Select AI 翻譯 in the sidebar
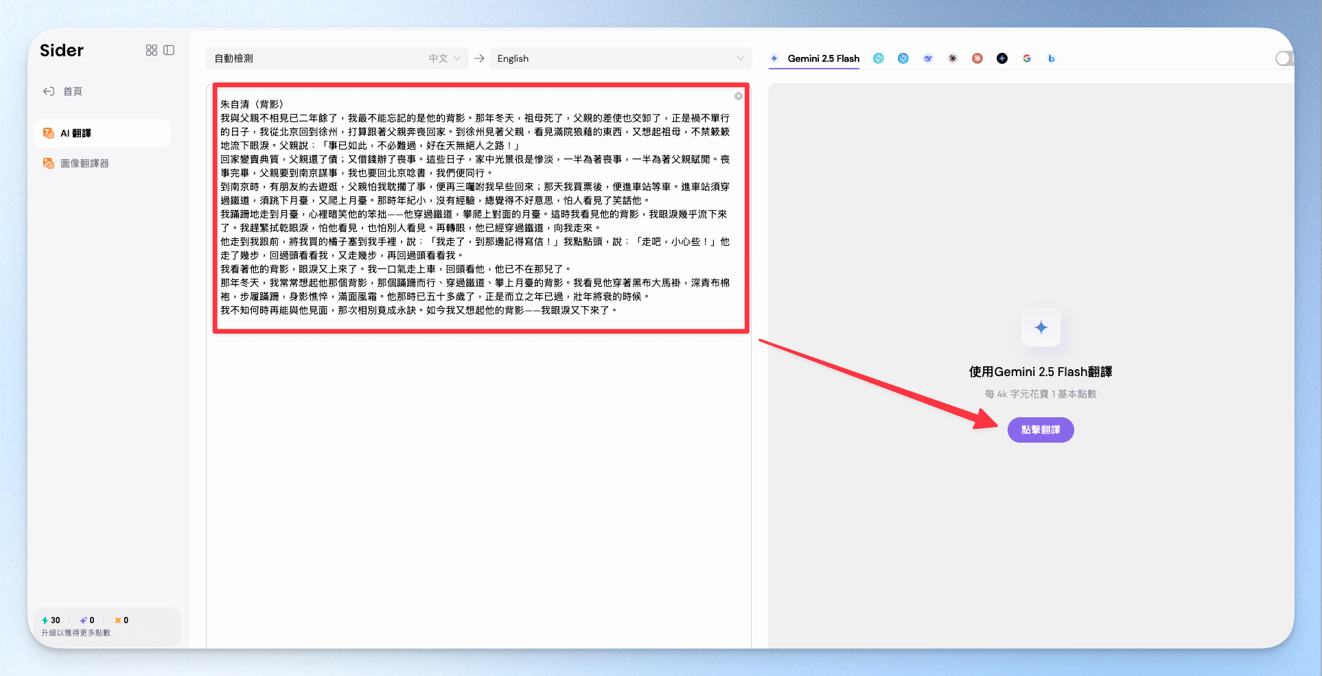The height and width of the screenshot is (676, 1322). coord(76,133)
